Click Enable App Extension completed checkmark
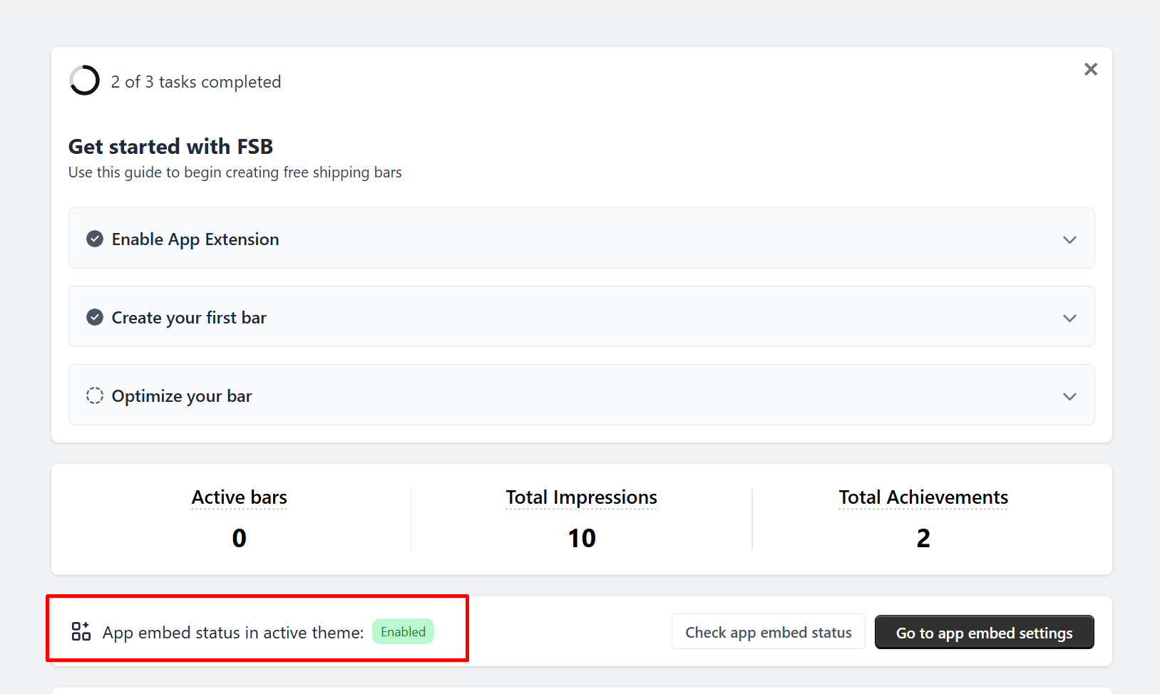Screen dimensions: 1160x694 [95, 239]
